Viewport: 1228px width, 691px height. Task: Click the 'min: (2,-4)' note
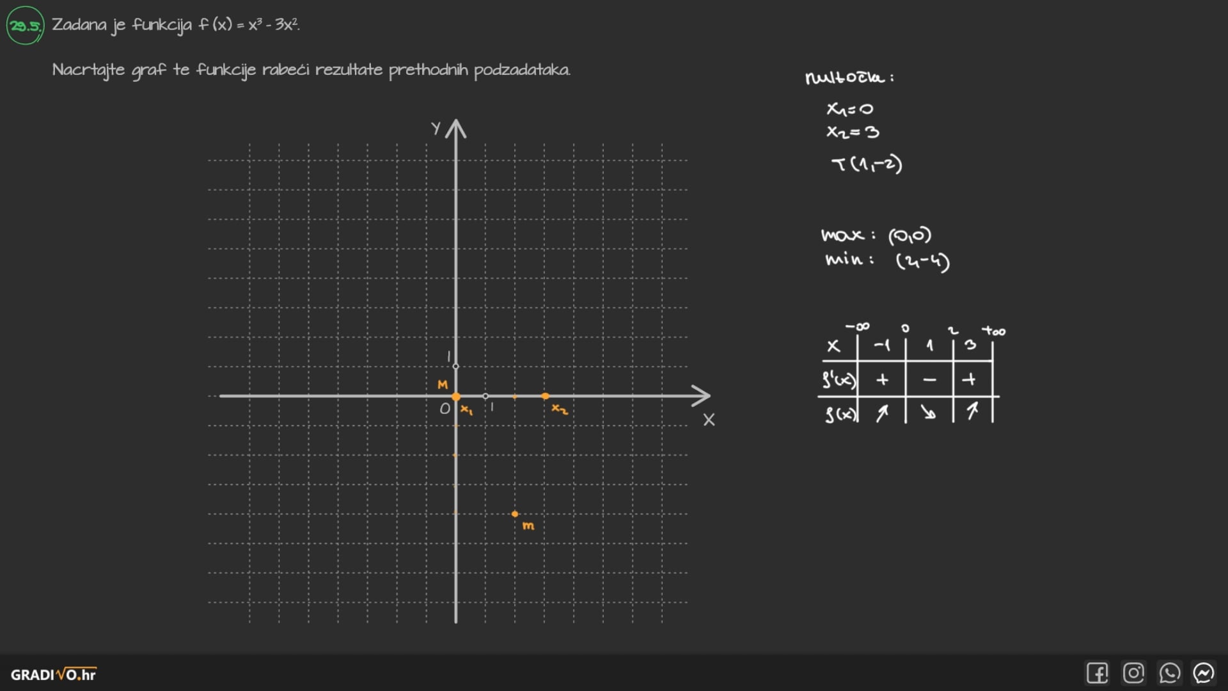(887, 260)
